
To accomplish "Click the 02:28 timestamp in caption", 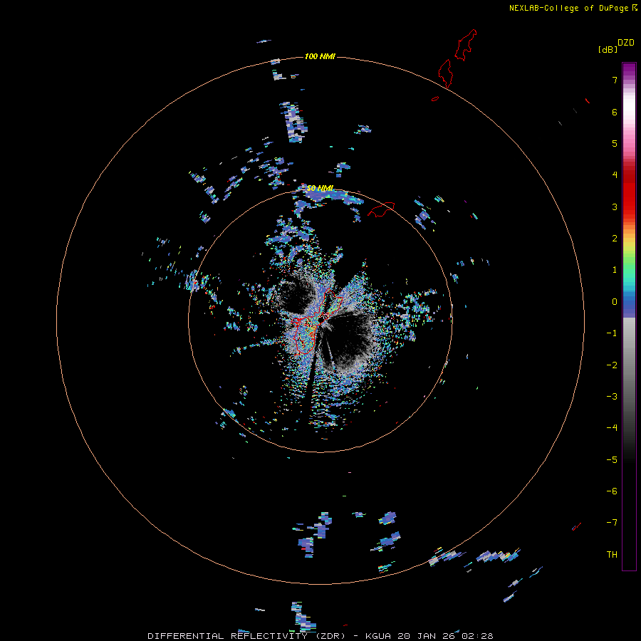I will [x=477, y=636].
